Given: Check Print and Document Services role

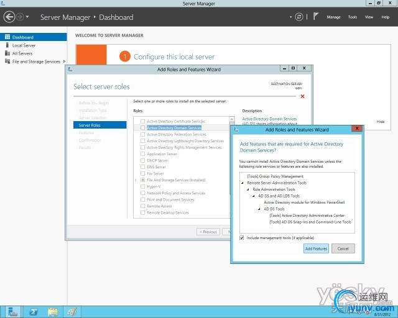Looking at the screenshot, I should [142, 199].
